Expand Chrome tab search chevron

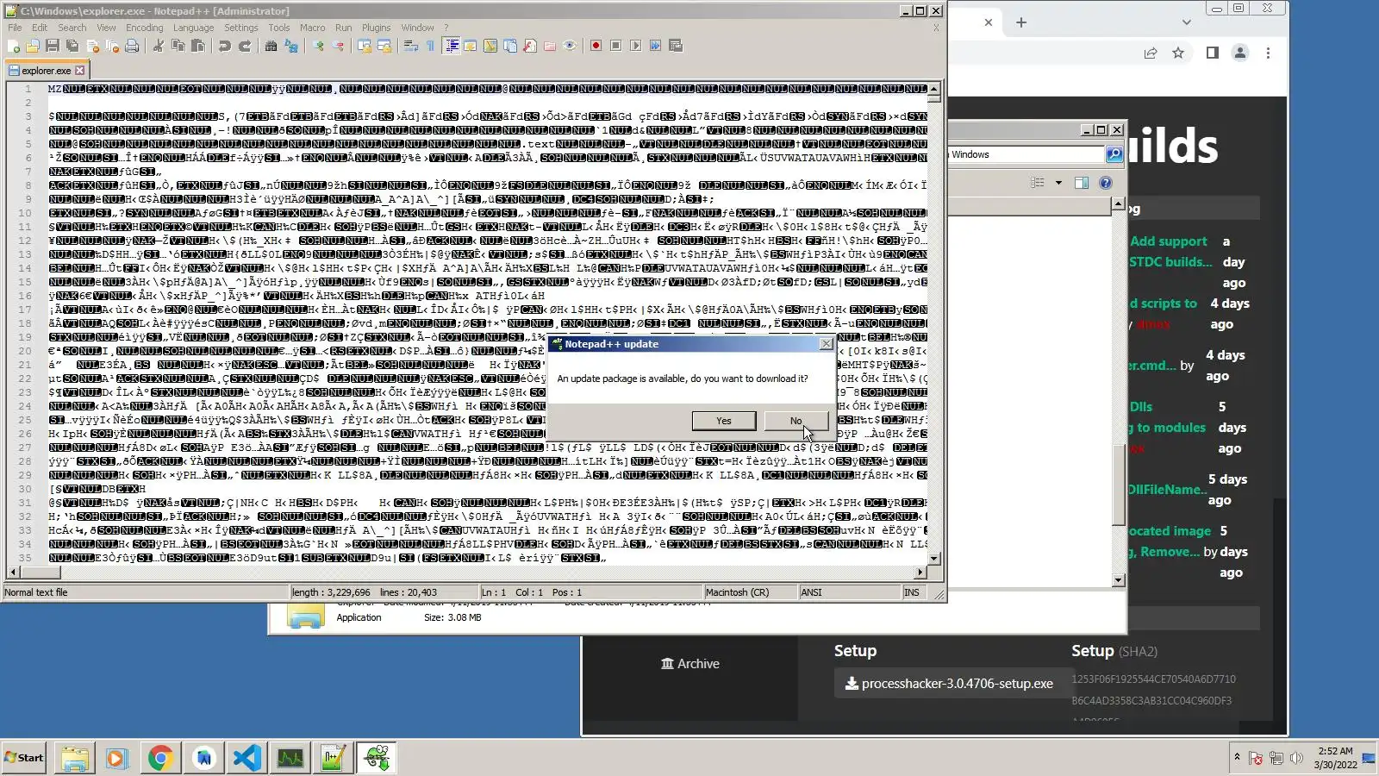click(x=1187, y=22)
